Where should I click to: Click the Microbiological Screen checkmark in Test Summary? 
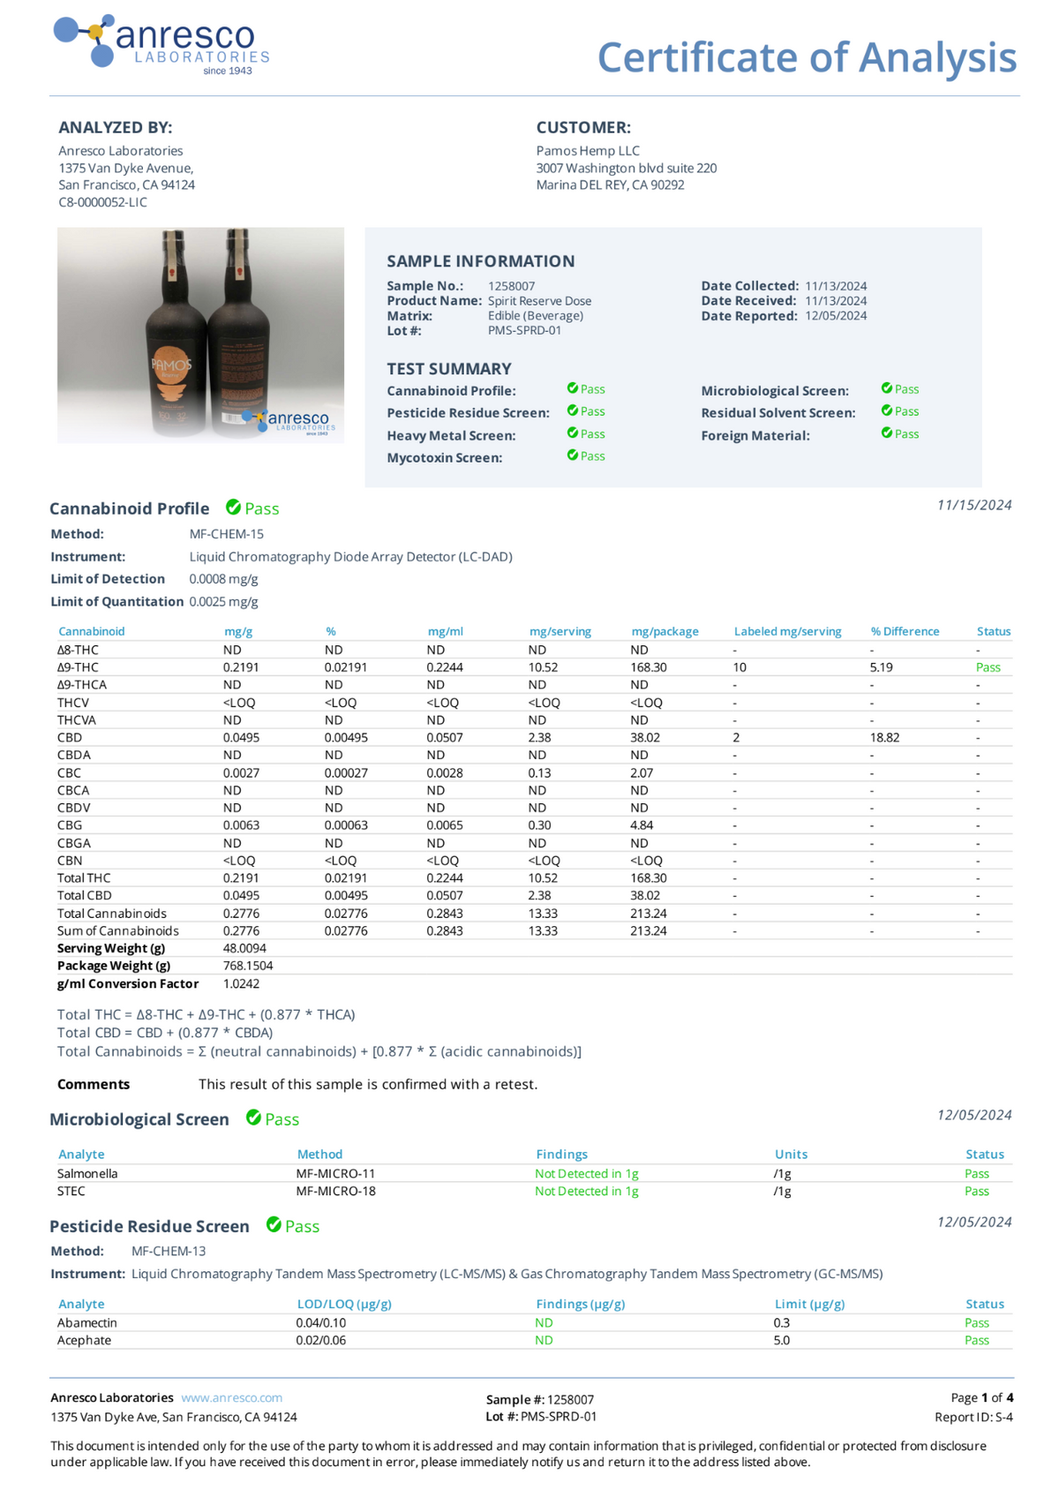(x=887, y=388)
